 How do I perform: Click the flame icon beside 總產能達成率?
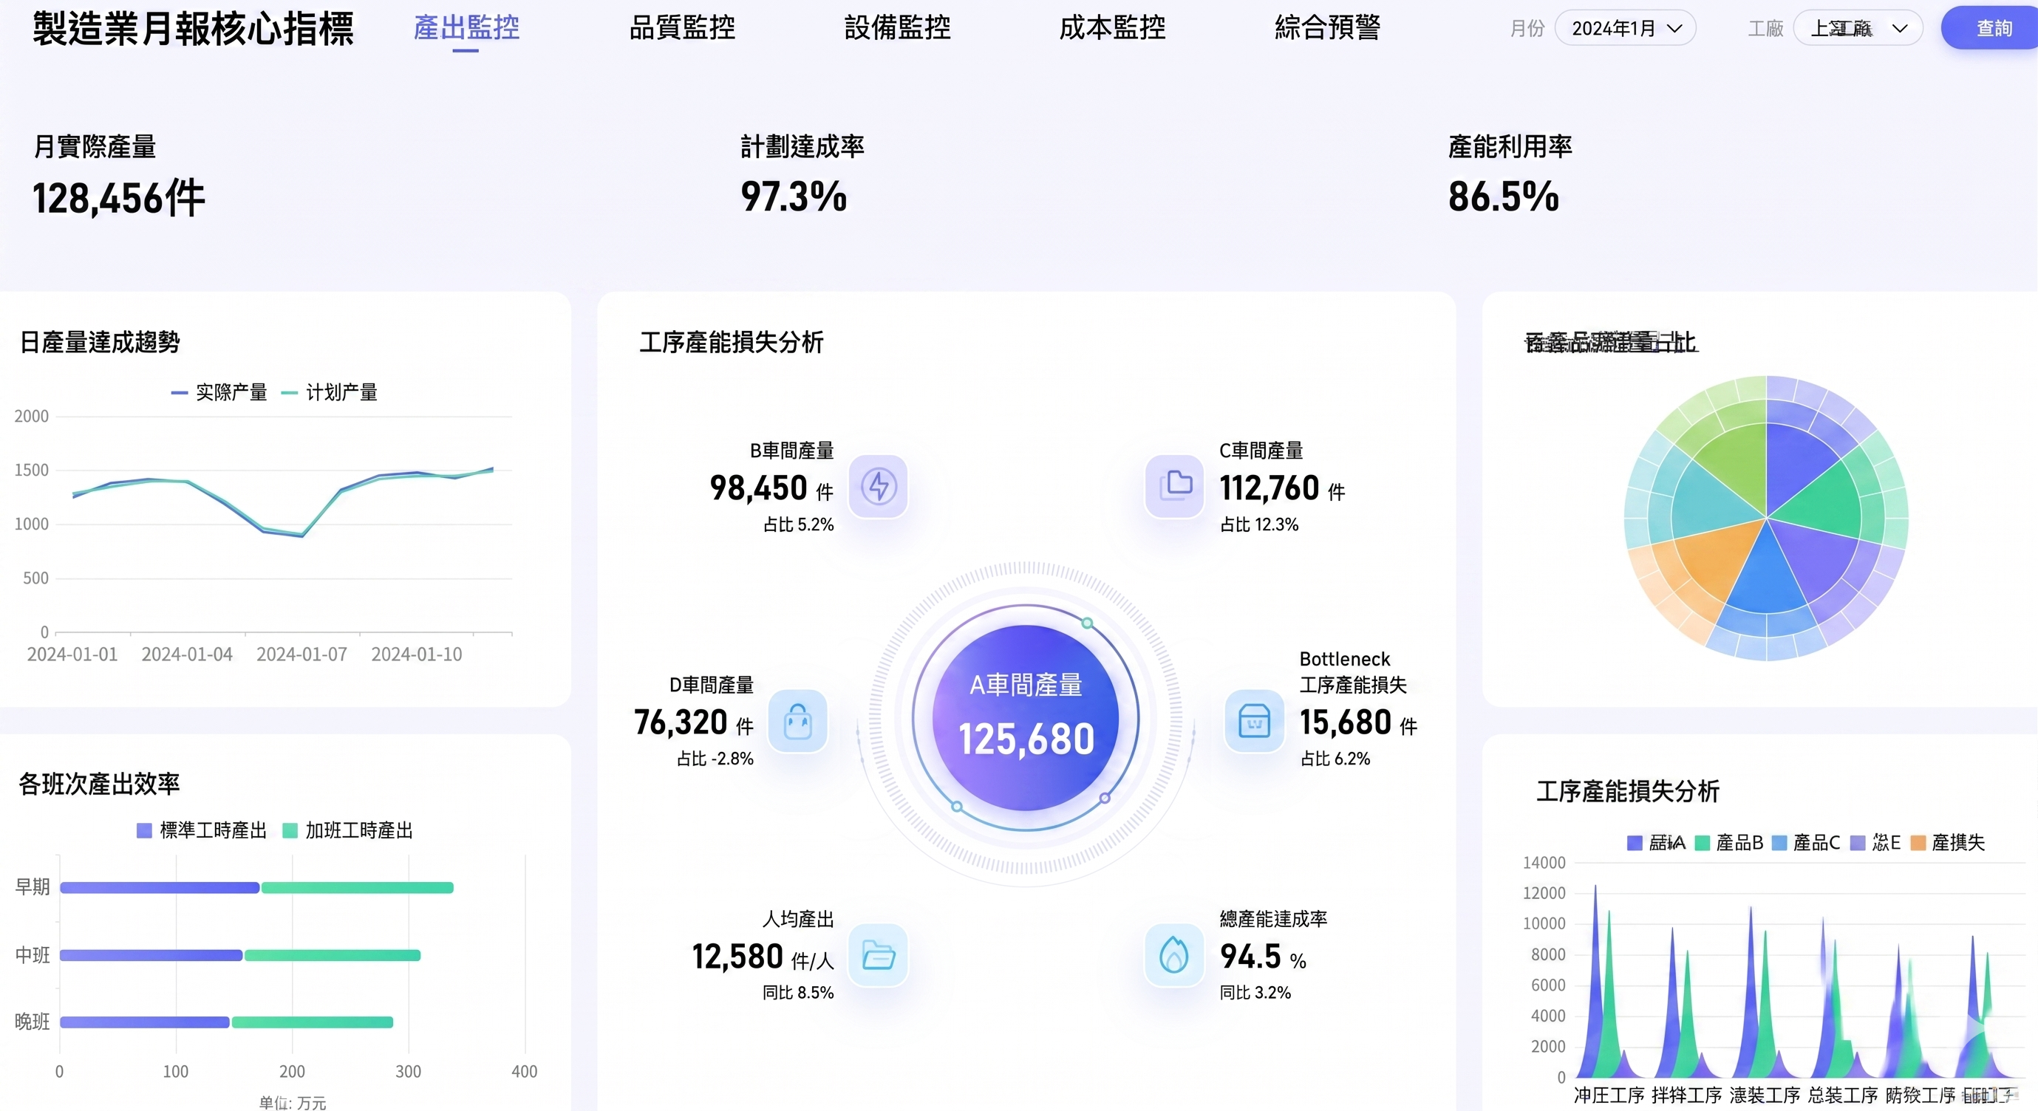pyautogui.click(x=1174, y=955)
